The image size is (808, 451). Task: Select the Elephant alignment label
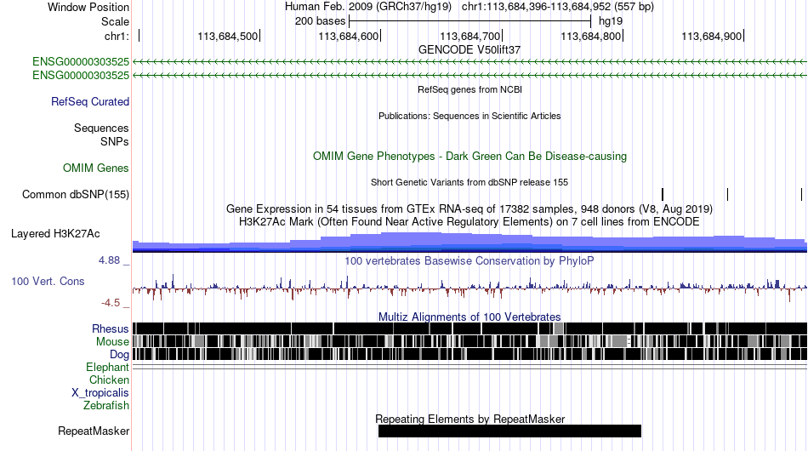pos(107,367)
